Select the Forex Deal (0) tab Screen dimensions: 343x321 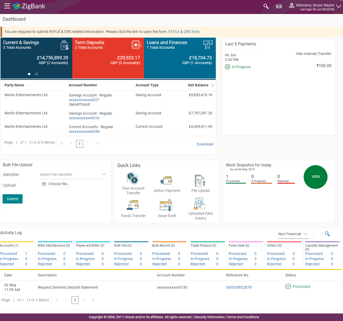click(x=239, y=245)
